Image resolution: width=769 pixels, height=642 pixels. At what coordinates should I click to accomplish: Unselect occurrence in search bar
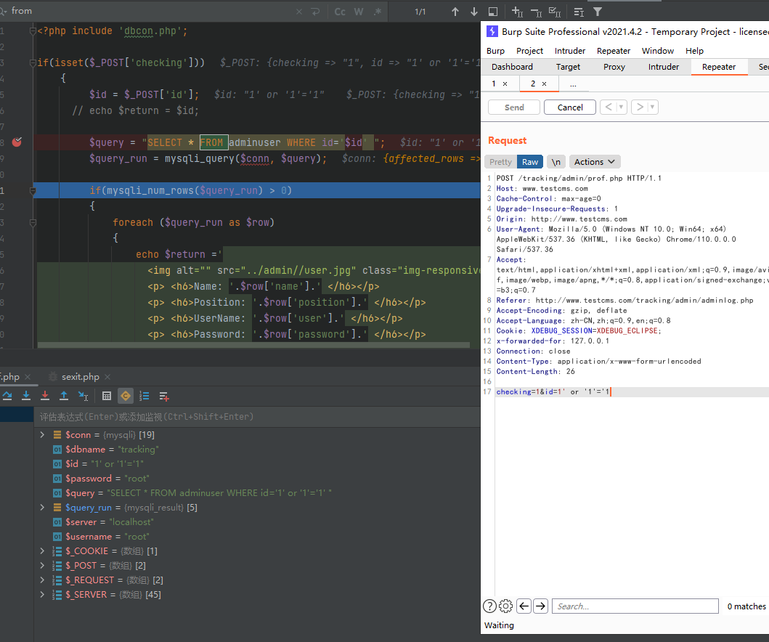536,12
